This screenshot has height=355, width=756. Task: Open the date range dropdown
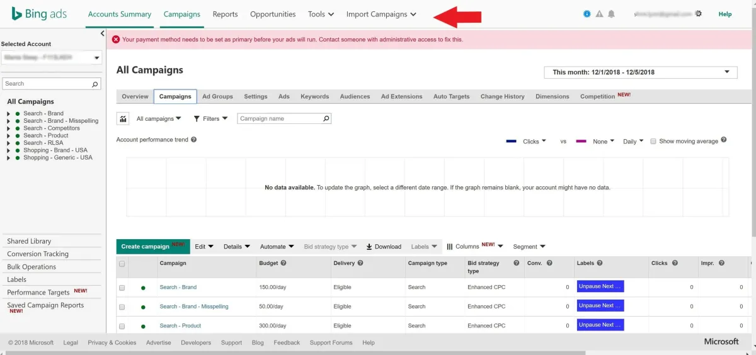[x=641, y=72]
